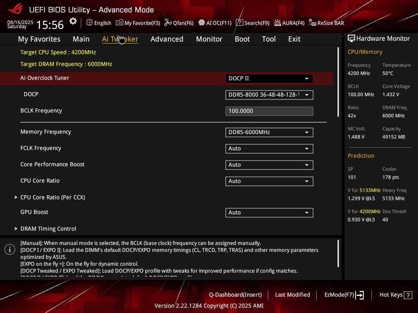Click the Heavy Freq 5133 MHz value
The height and width of the screenshot is (313, 418).
394,198
